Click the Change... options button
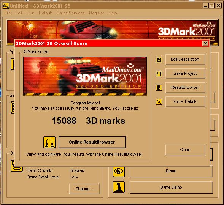The image size is (224, 205). tap(84, 189)
